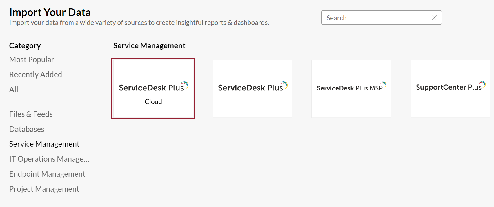Browse the Endpoint Management category

[47, 174]
